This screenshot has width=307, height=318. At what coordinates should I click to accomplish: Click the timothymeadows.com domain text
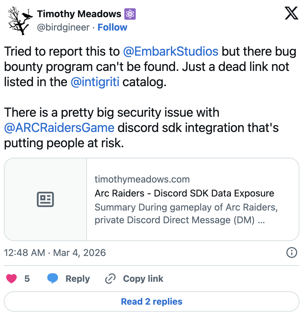[x=142, y=179]
